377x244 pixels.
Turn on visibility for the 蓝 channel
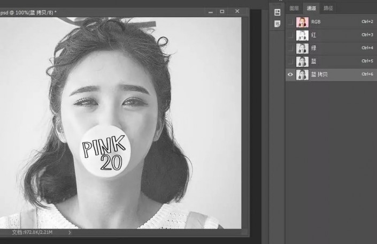pos(290,62)
